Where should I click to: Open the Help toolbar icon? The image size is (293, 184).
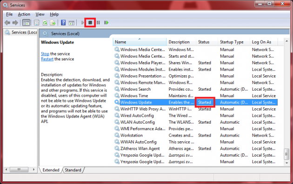[63, 23]
